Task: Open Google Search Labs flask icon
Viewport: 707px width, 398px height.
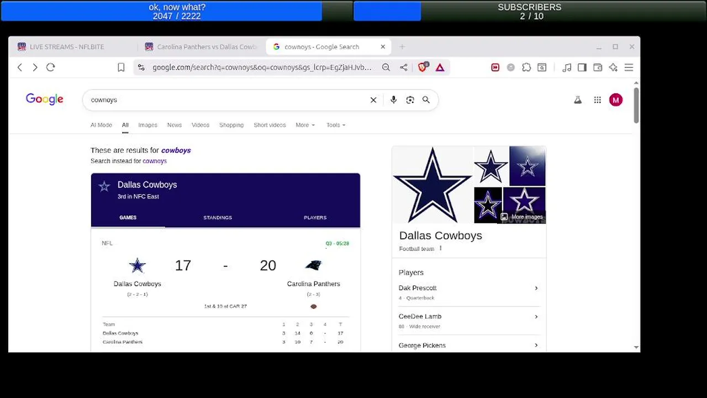Action: click(x=578, y=100)
